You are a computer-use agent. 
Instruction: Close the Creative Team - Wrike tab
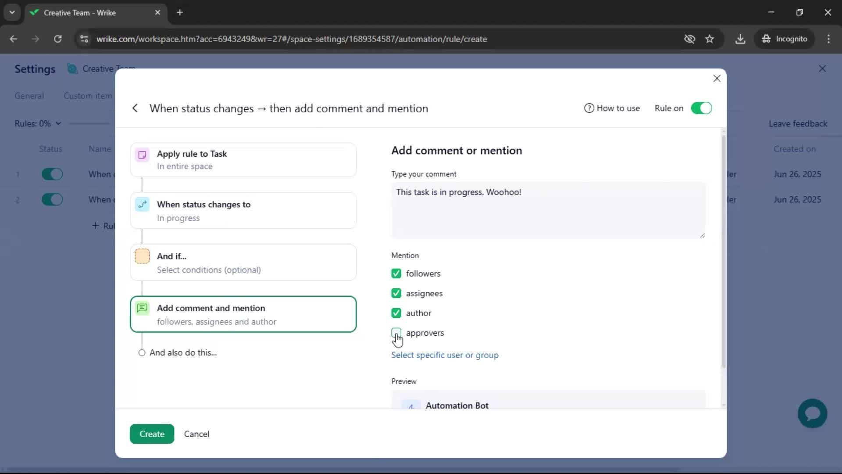tap(157, 13)
